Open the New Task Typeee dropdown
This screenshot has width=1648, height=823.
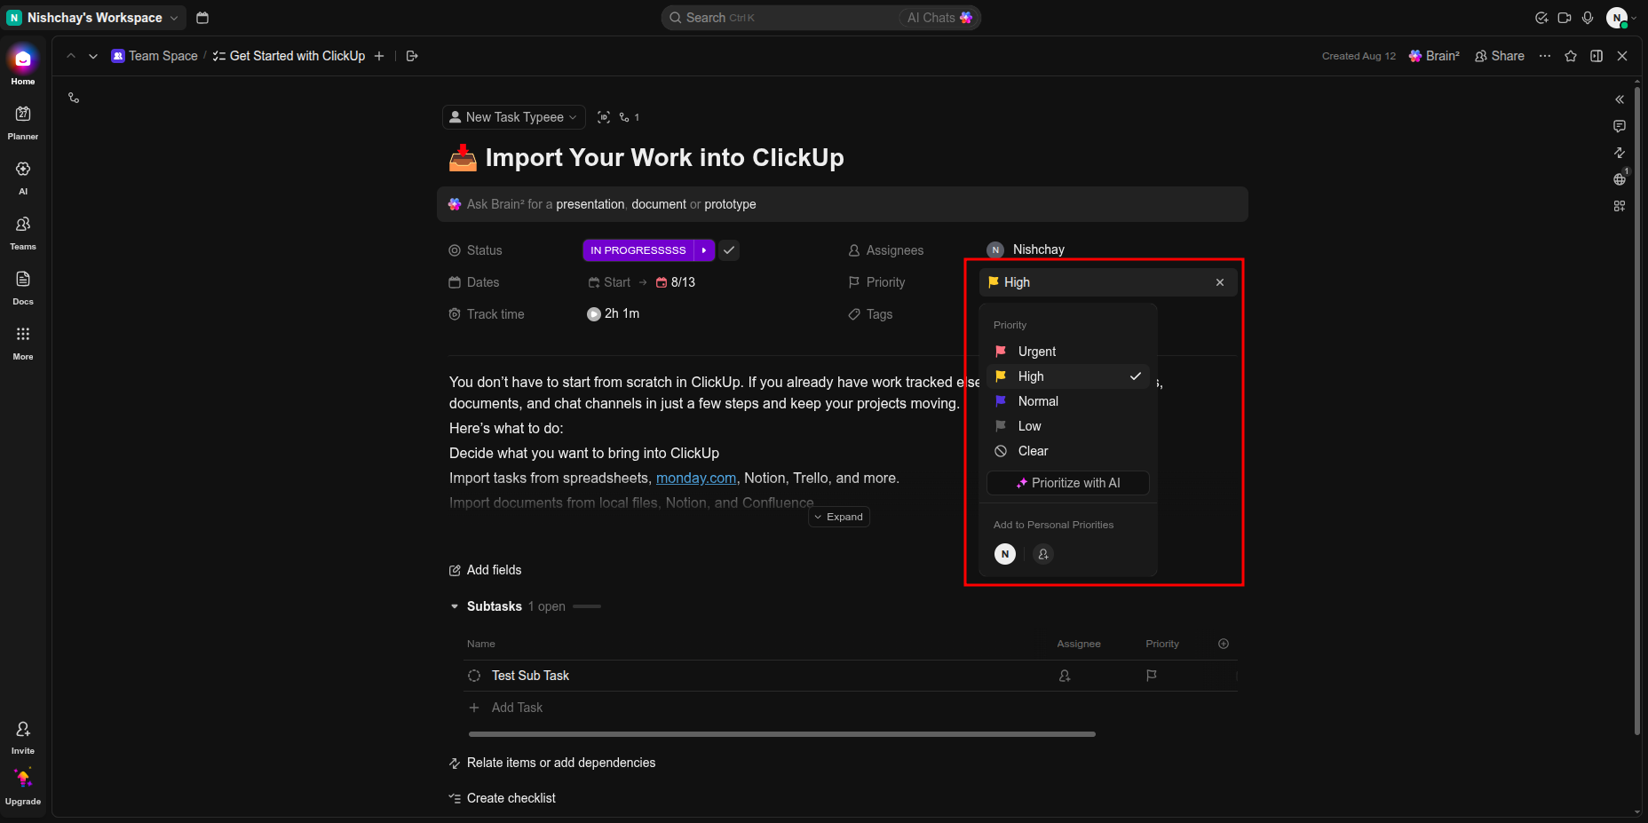point(513,117)
